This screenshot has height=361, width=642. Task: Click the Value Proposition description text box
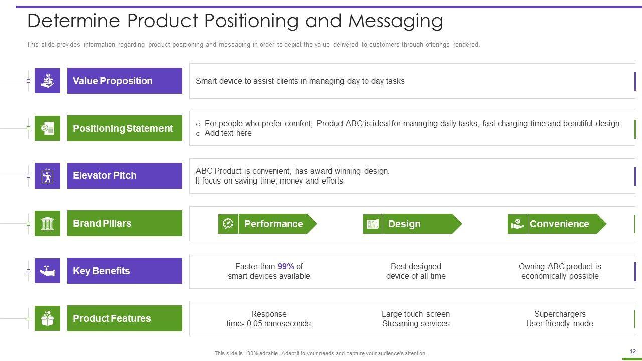point(411,81)
